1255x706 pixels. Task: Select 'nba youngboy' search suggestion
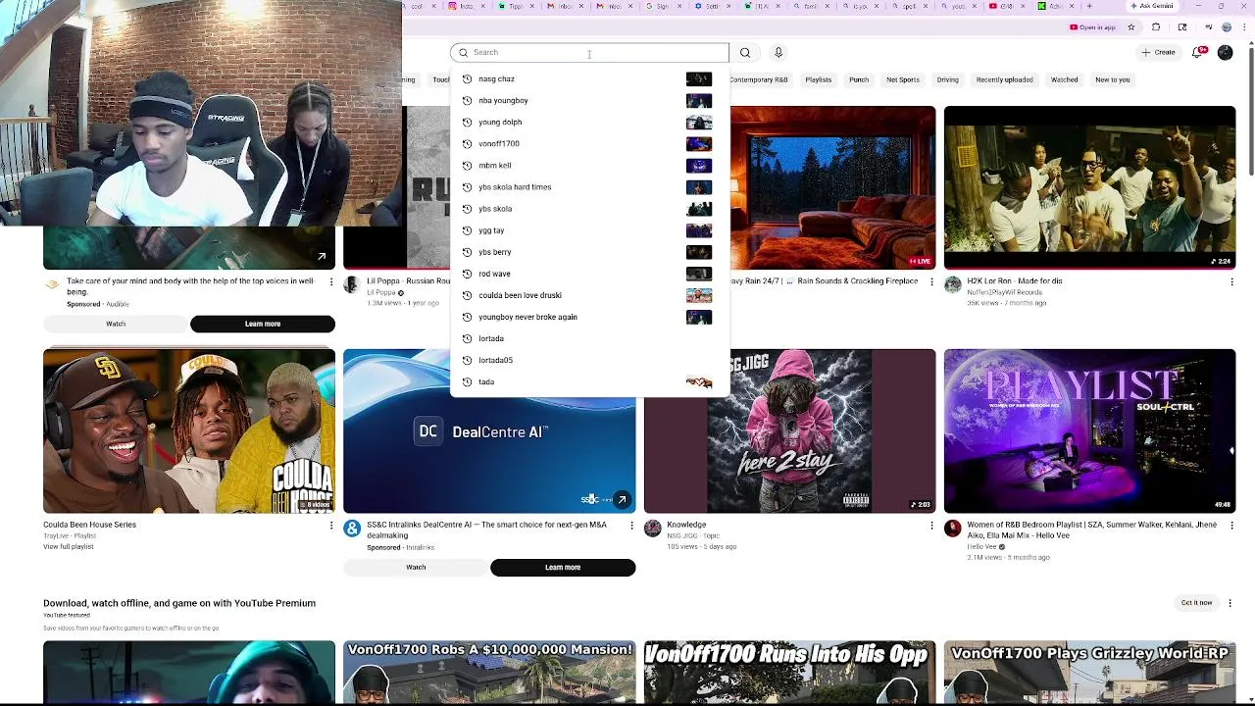point(589,100)
